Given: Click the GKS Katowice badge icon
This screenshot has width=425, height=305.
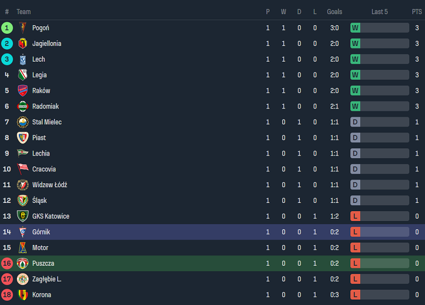Looking at the screenshot, I should coord(22,216).
